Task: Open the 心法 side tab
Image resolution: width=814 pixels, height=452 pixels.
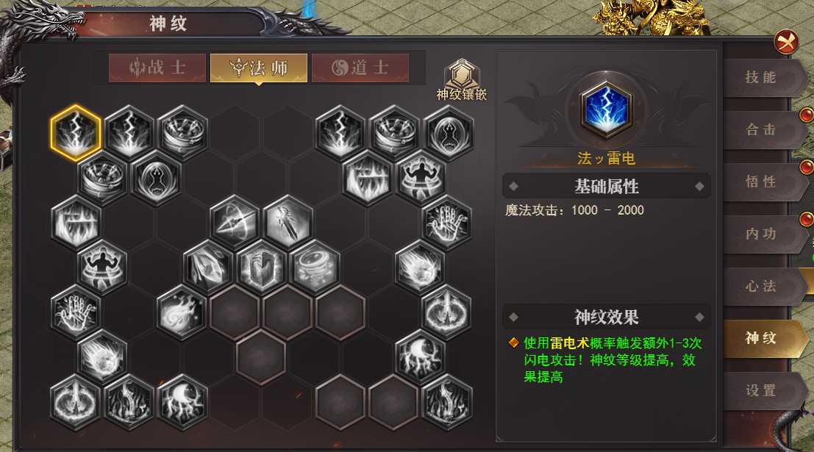Action: [764, 287]
